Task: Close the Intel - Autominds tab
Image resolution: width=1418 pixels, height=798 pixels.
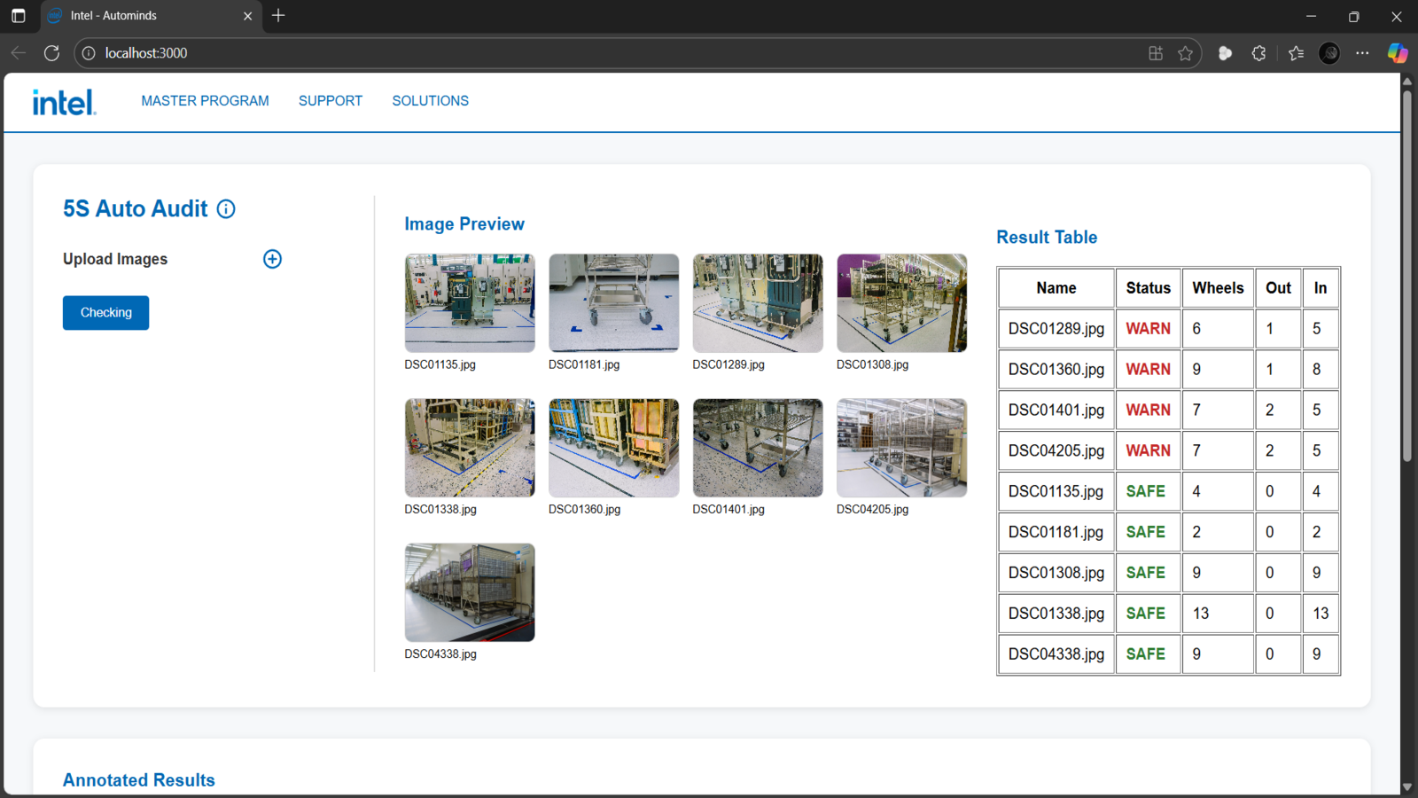Action: [x=247, y=16]
